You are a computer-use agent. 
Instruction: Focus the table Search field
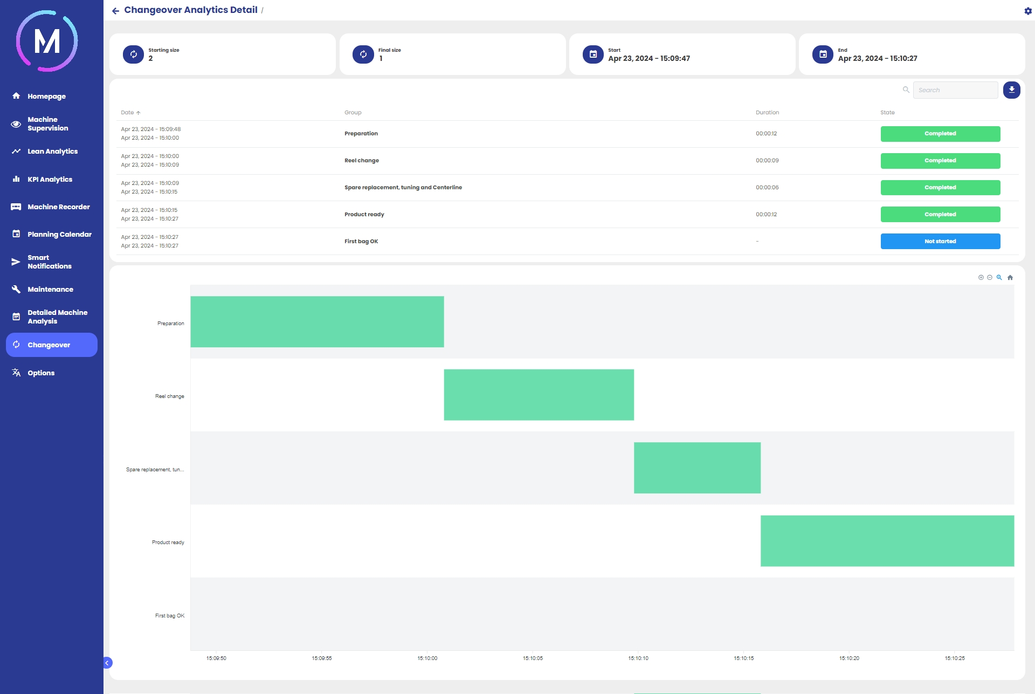[955, 90]
